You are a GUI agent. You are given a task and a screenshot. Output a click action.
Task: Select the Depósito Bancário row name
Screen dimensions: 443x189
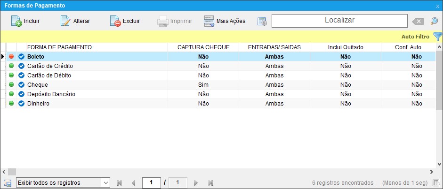point(51,94)
